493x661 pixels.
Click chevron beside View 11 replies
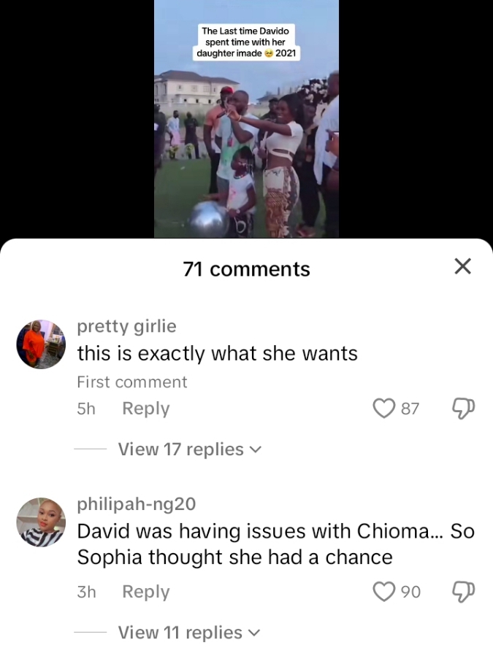[254, 633]
